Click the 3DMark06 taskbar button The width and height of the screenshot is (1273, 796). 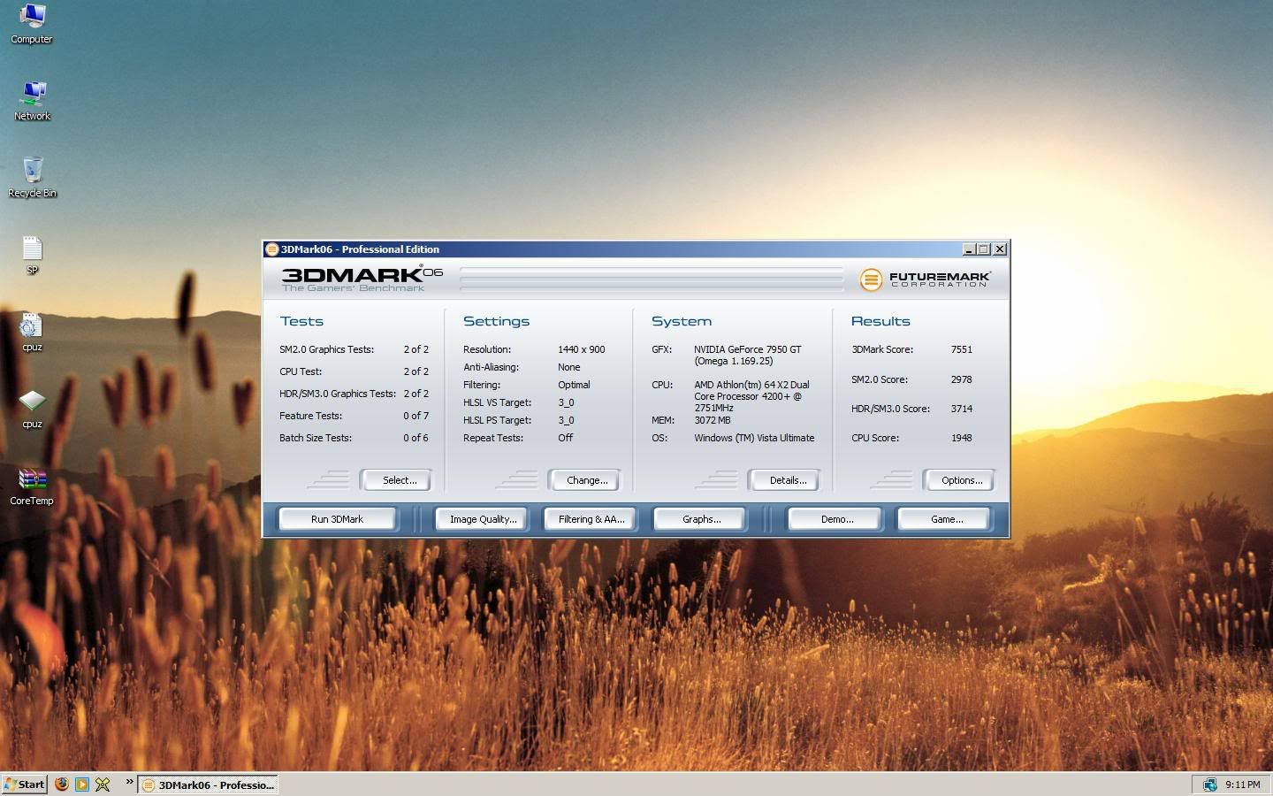[208, 785]
